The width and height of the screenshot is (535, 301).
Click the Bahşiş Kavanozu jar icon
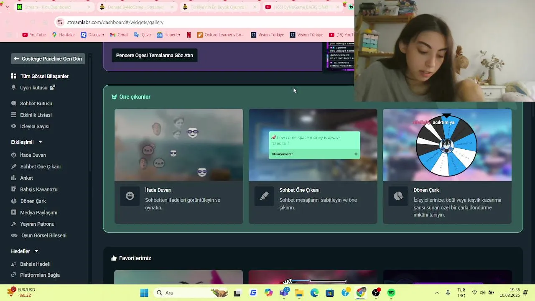pyautogui.click(x=14, y=189)
